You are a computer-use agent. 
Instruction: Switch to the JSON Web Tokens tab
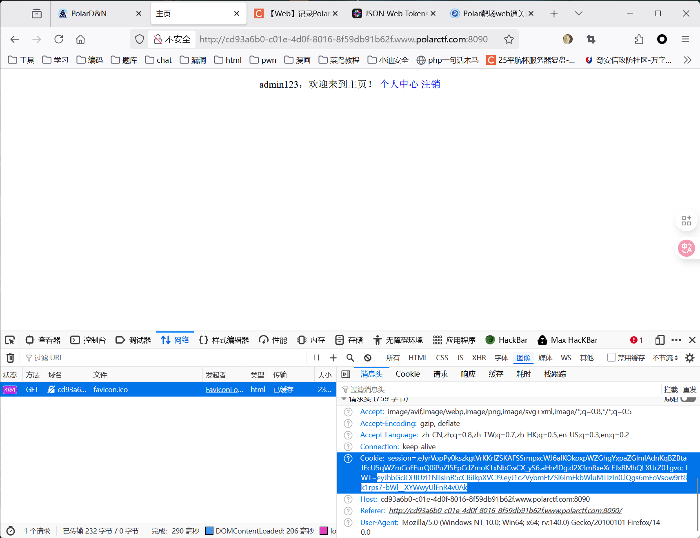[x=394, y=14]
